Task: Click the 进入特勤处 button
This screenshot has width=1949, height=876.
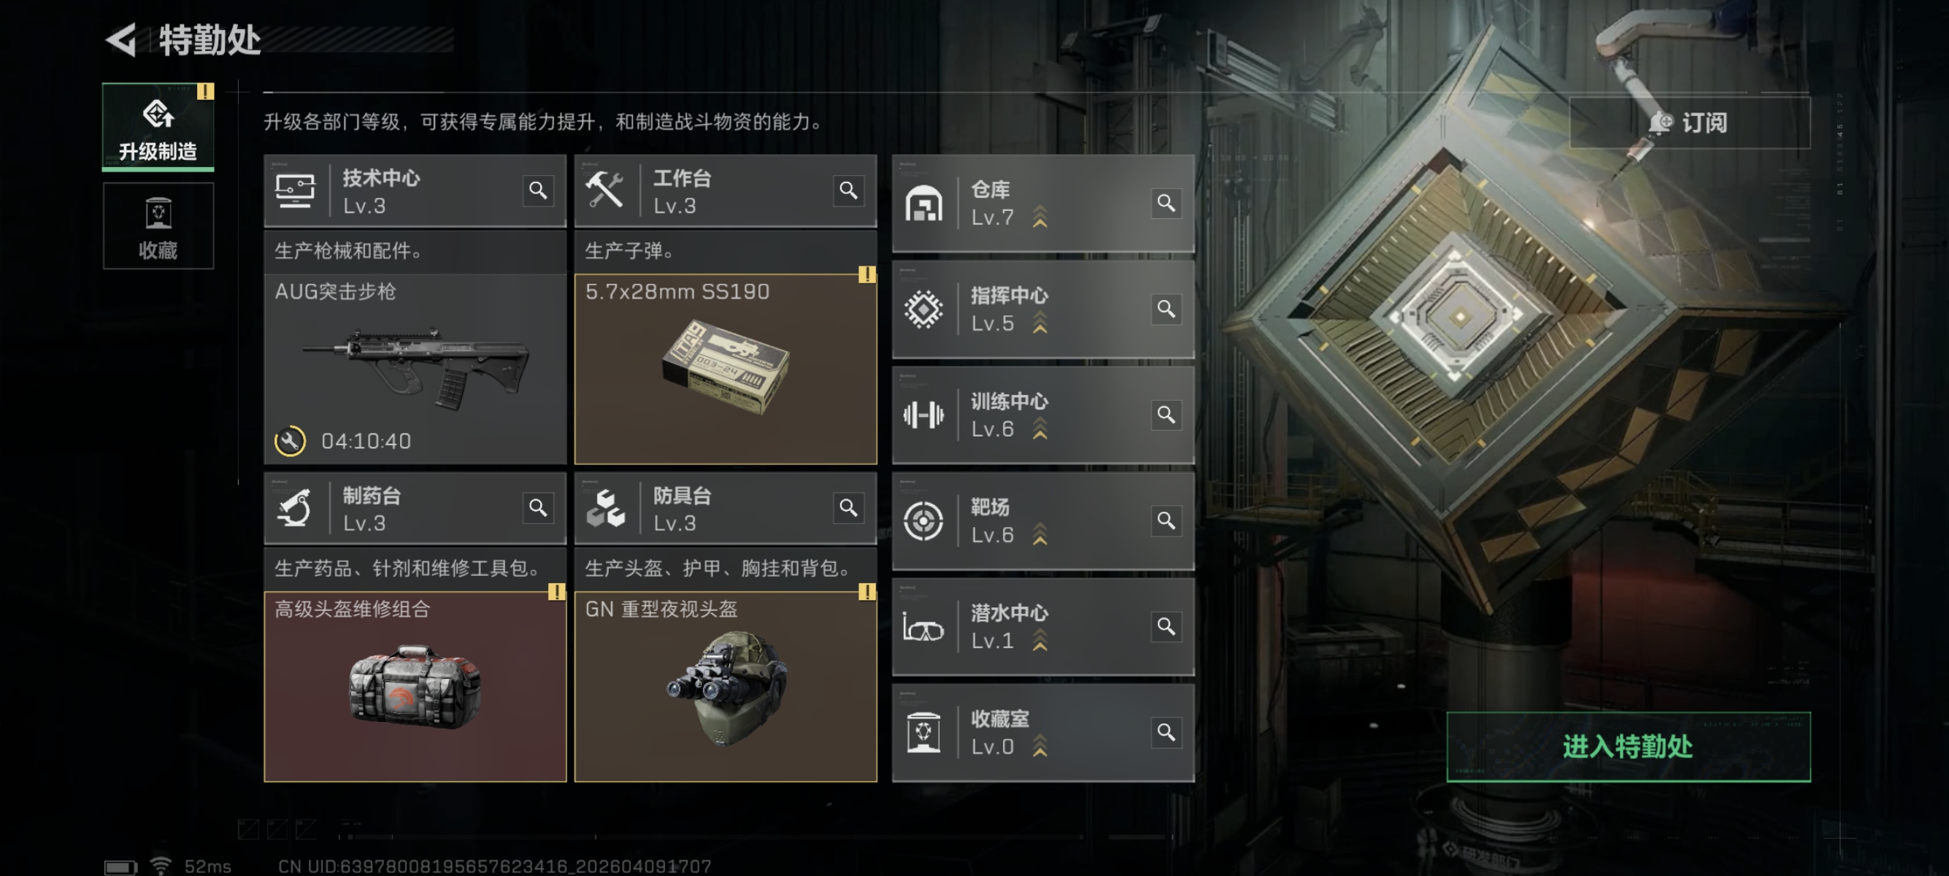Action: (1629, 747)
